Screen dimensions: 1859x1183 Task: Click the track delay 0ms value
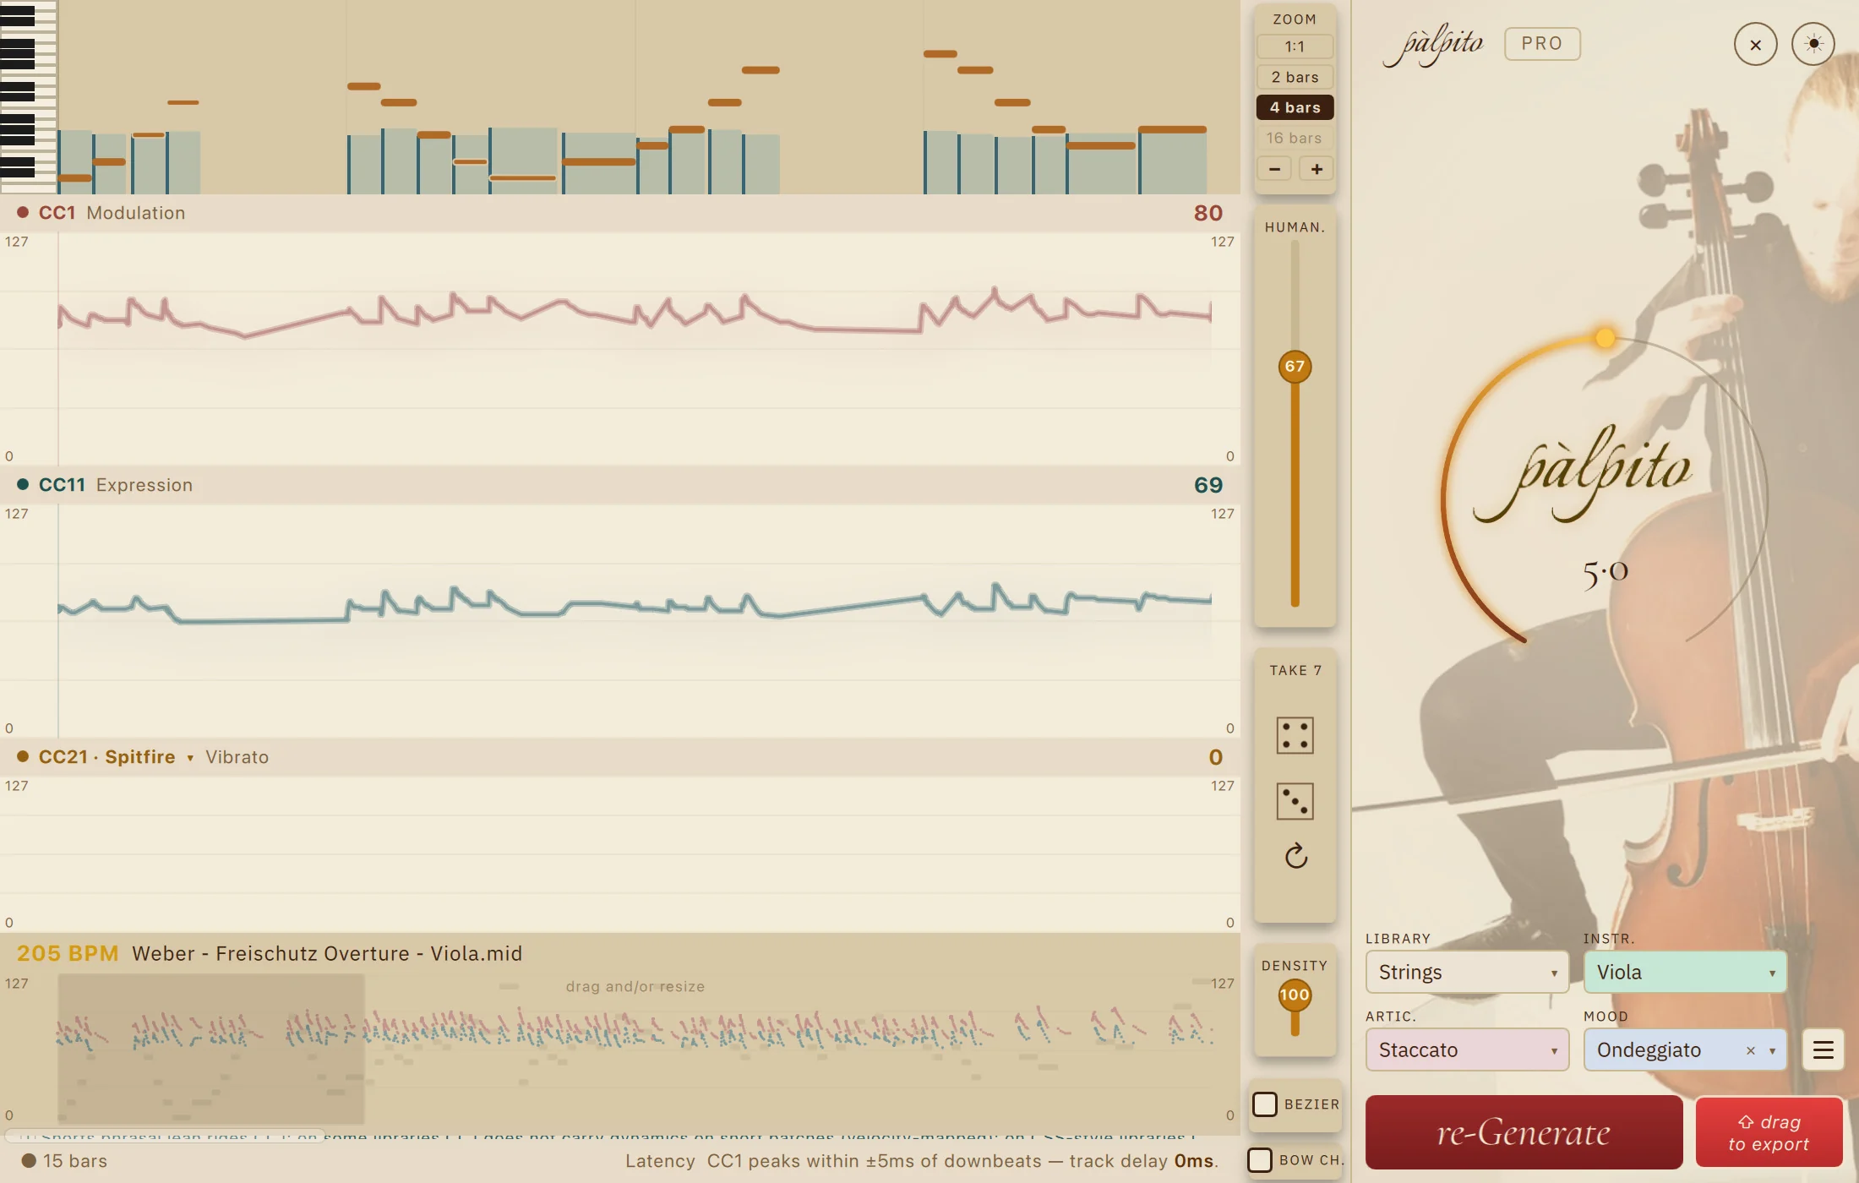1193,1161
